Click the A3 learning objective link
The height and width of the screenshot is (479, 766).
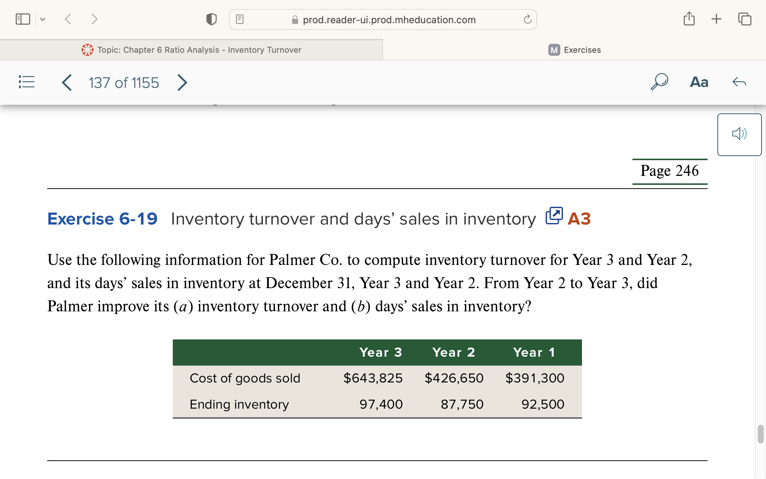coord(579,219)
